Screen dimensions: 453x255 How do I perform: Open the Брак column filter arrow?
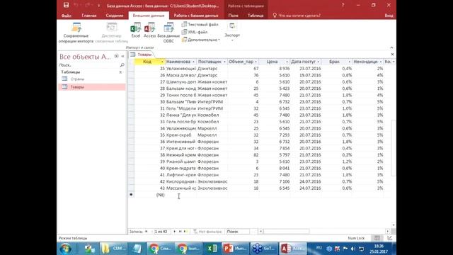click(349, 62)
